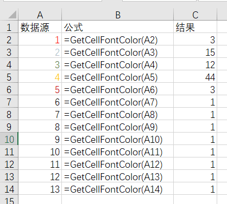Image resolution: width=227 pixels, height=204 pixels.
Task: Click cell =GetCellFontColor(A13)
Action: [118, 176]
